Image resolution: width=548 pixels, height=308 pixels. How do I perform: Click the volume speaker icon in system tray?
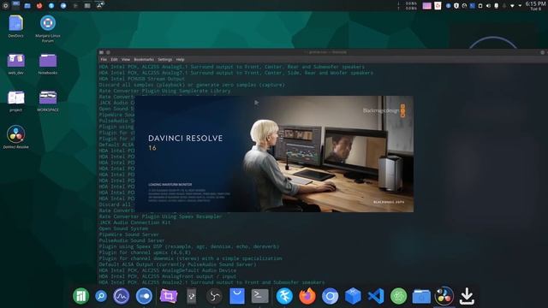488,6
